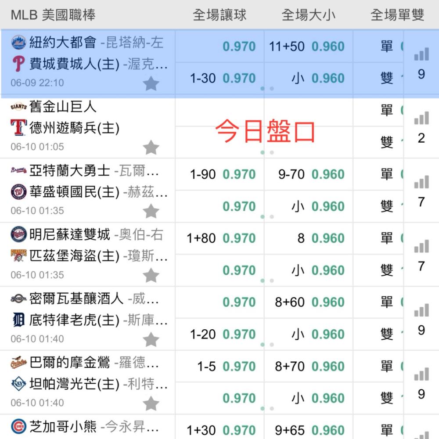The width and height of the screenshot is (439, 439).
Task: Open the 芝加哥小熊 team name
Action: pos(63,427)
